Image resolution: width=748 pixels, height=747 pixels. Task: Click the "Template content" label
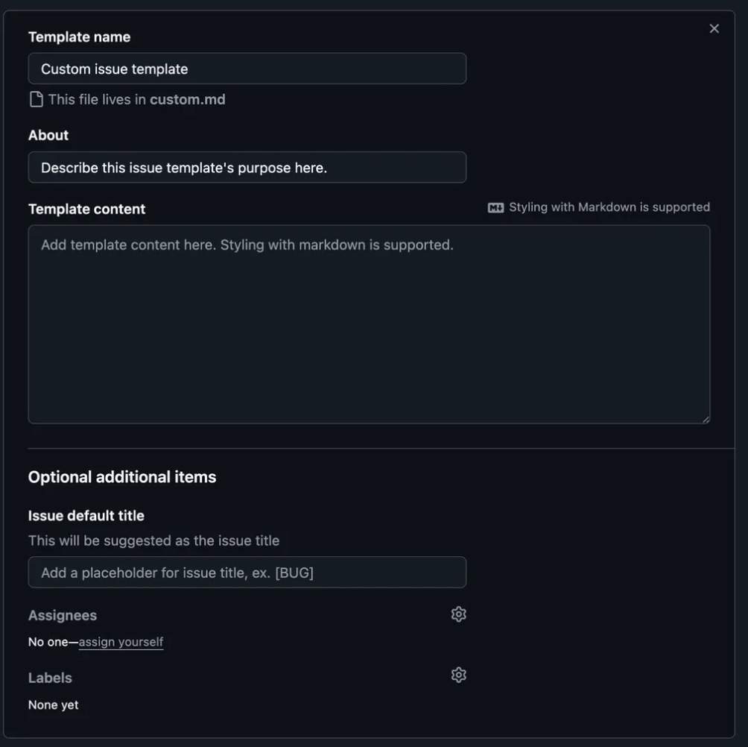pos(86,209)
